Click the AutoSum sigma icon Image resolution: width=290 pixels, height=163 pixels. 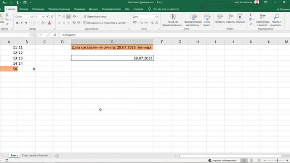pos(251,15)
